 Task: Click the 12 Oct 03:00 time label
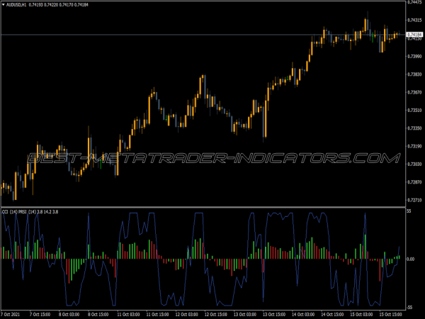pyautogui.click(x=187, y=314)
